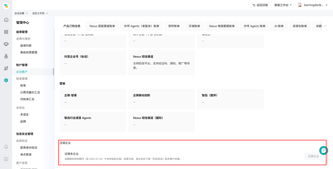333x169 pixels.
Task: Open 月账单汇总 in the sidebar menu
Action: point(27,99)
